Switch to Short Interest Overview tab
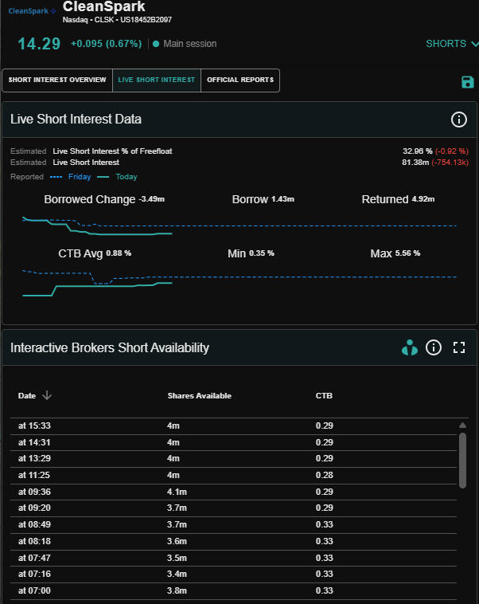This screenshot has height=604, width=479. [x=57, y=80]
